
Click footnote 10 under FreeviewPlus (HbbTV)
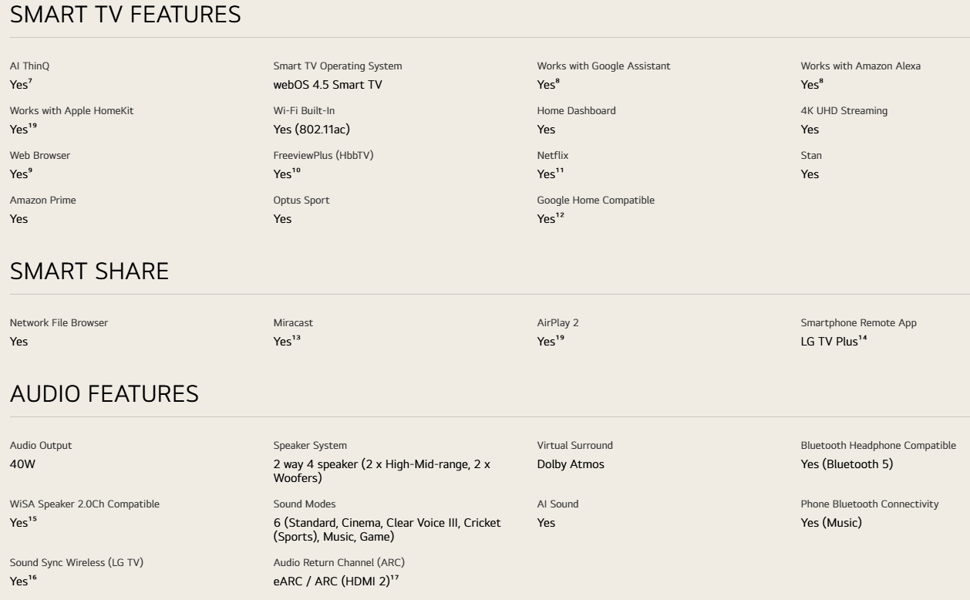click(x=297, y=171)
